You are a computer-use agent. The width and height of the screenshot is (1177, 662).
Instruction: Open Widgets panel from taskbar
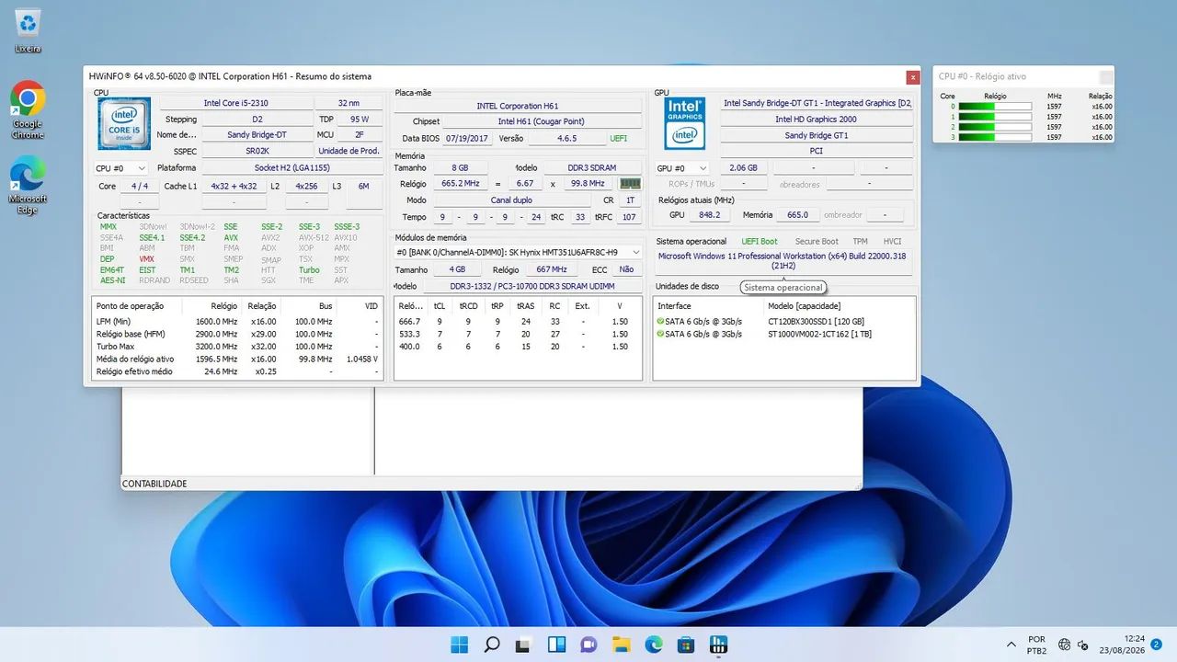pyautogui.click(x=556, y=645)
